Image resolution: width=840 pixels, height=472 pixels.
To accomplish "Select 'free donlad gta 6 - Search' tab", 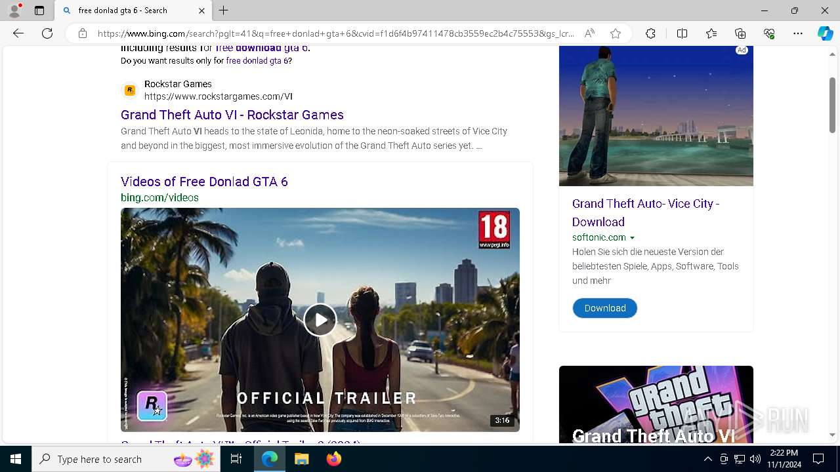I will 133,10.
